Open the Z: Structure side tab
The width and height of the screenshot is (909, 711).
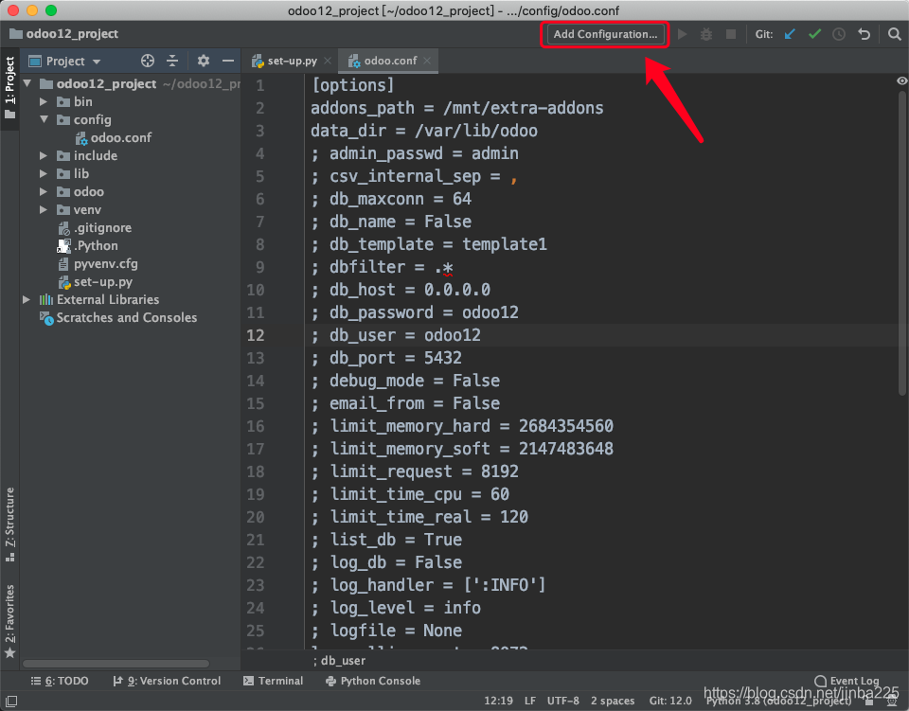pyautogui.click(x=9, y=524)
